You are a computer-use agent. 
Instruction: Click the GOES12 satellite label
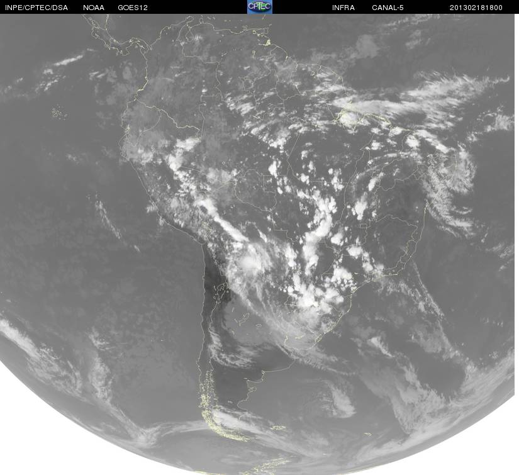point(133,8)
